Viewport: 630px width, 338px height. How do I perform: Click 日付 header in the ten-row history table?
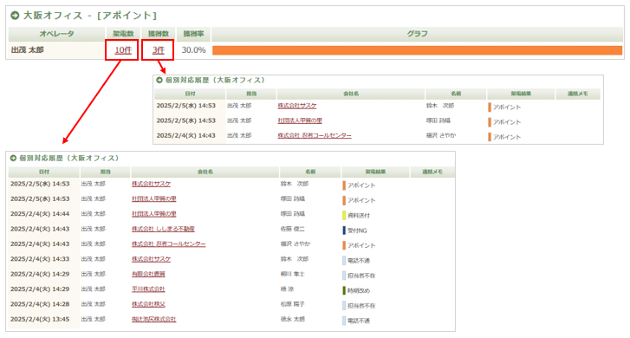coord(44,172)
